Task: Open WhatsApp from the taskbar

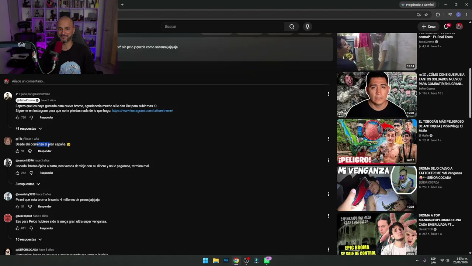Action: [267, 260]
